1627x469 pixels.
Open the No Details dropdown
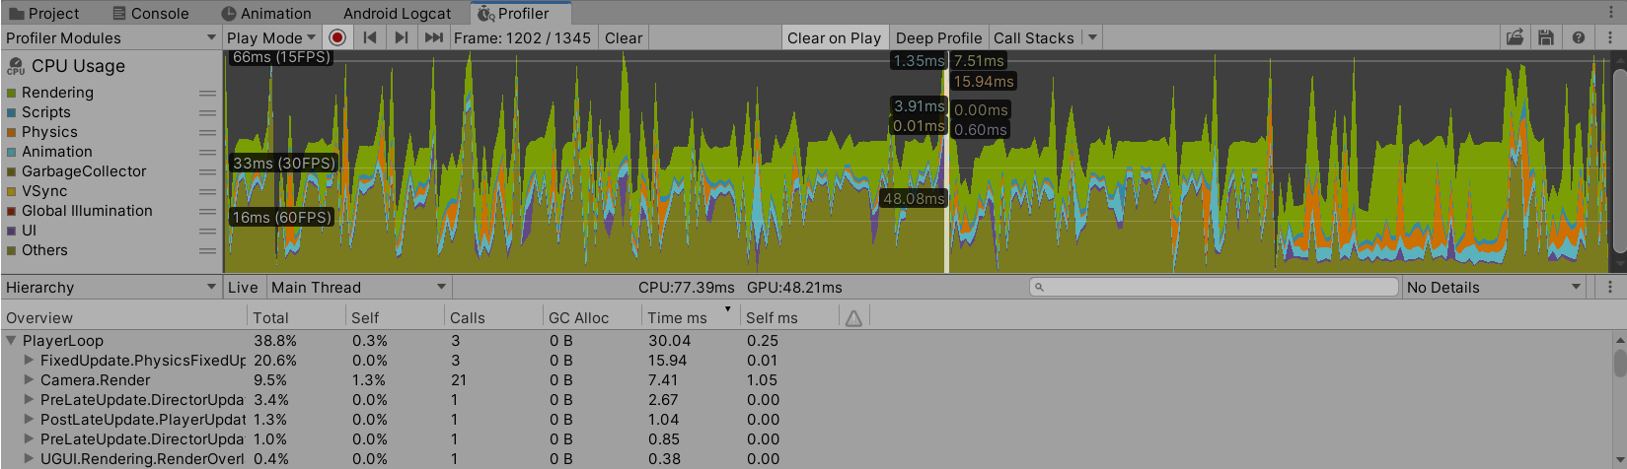(x=1494, y=287)
